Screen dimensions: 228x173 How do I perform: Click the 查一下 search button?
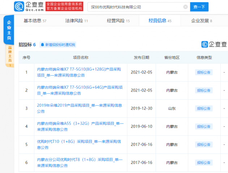coord(199,7)
